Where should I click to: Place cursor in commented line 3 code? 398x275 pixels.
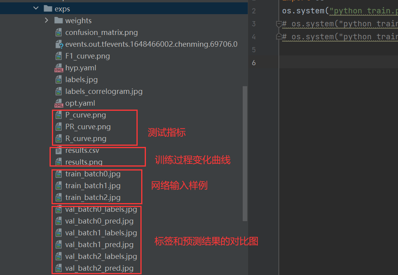tap(340, 24)
